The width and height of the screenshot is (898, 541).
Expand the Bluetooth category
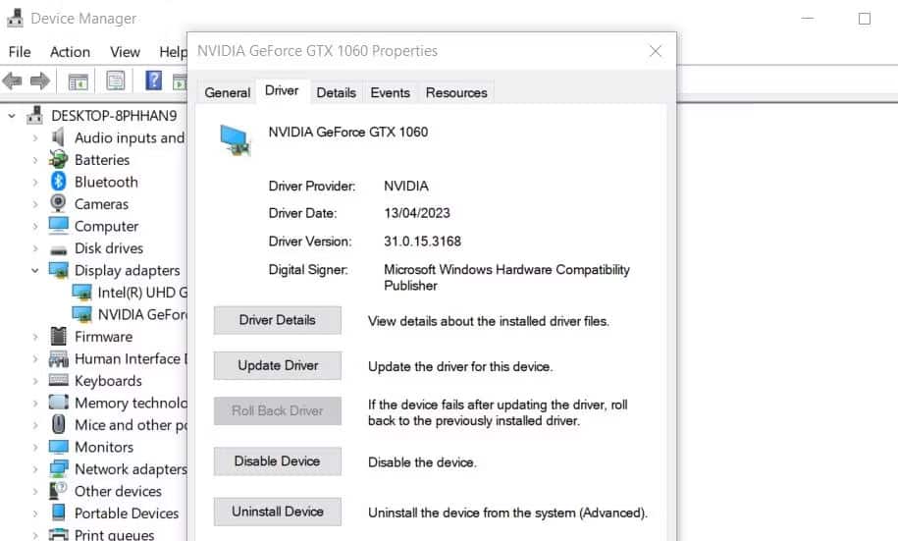click(x=35, y=183)
